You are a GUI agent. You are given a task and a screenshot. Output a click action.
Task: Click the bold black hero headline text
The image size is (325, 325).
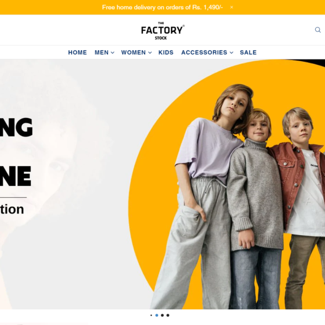[16, 151]
